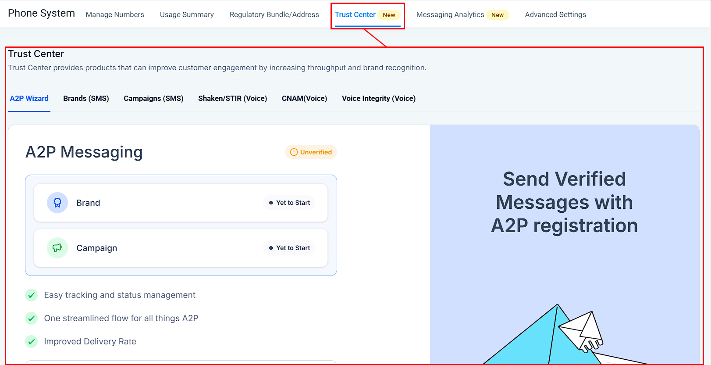Click the Unverified warning circle icon
Screen dimensions: 711x365
(294, 152)
